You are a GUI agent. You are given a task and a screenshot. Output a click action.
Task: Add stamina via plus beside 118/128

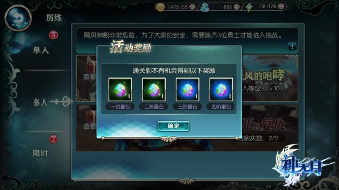click(x=281, y=7)
